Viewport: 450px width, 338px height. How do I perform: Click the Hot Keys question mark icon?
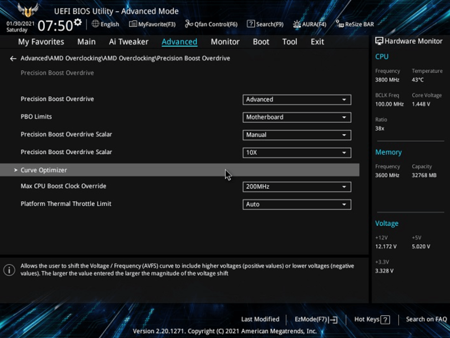pyautogui.click(x=385, y=320)
